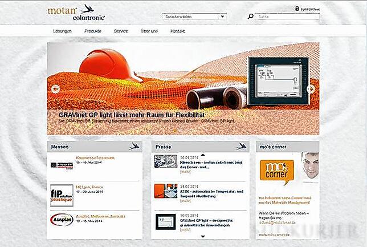Click the 10.04.2014 press headline text

(x=211, y=165)
